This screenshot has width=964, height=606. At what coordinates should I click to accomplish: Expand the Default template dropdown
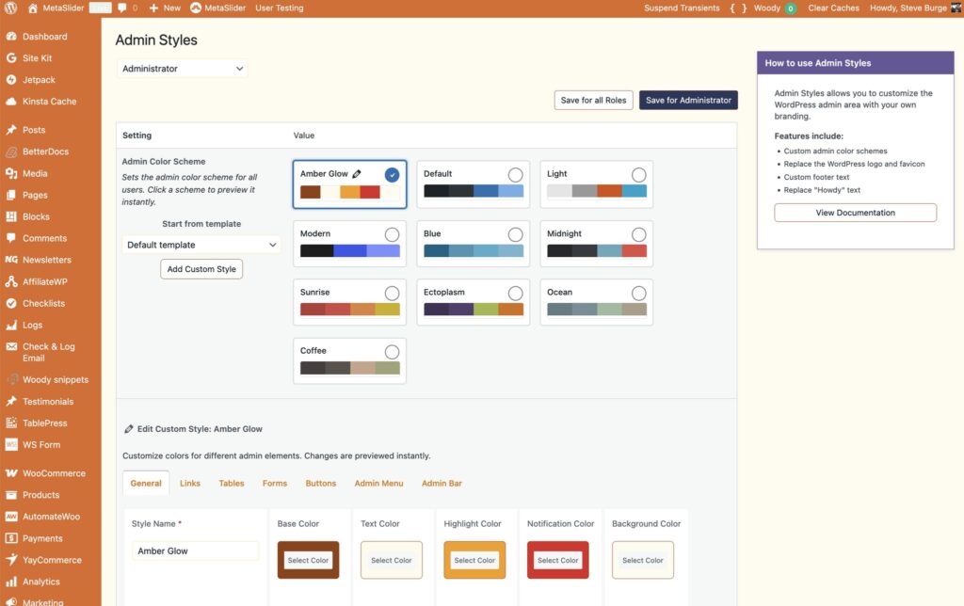click(201, 245)
